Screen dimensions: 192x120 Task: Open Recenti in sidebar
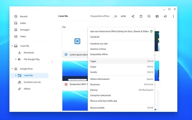point(24,16)
